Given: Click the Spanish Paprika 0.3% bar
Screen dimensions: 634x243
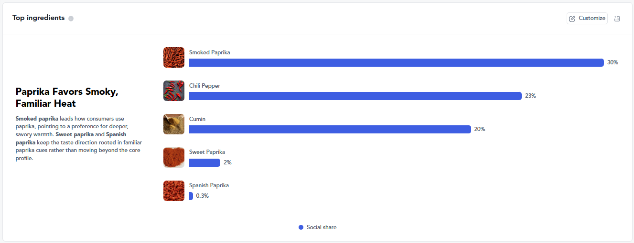Looking at the screenshot, I should pyautogui.click(x=191, y=196).
